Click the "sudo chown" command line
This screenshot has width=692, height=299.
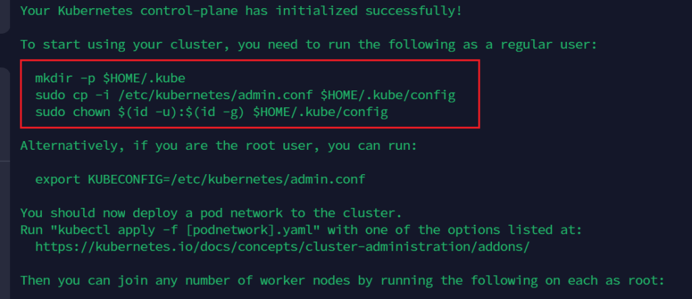tap(212, 112)
